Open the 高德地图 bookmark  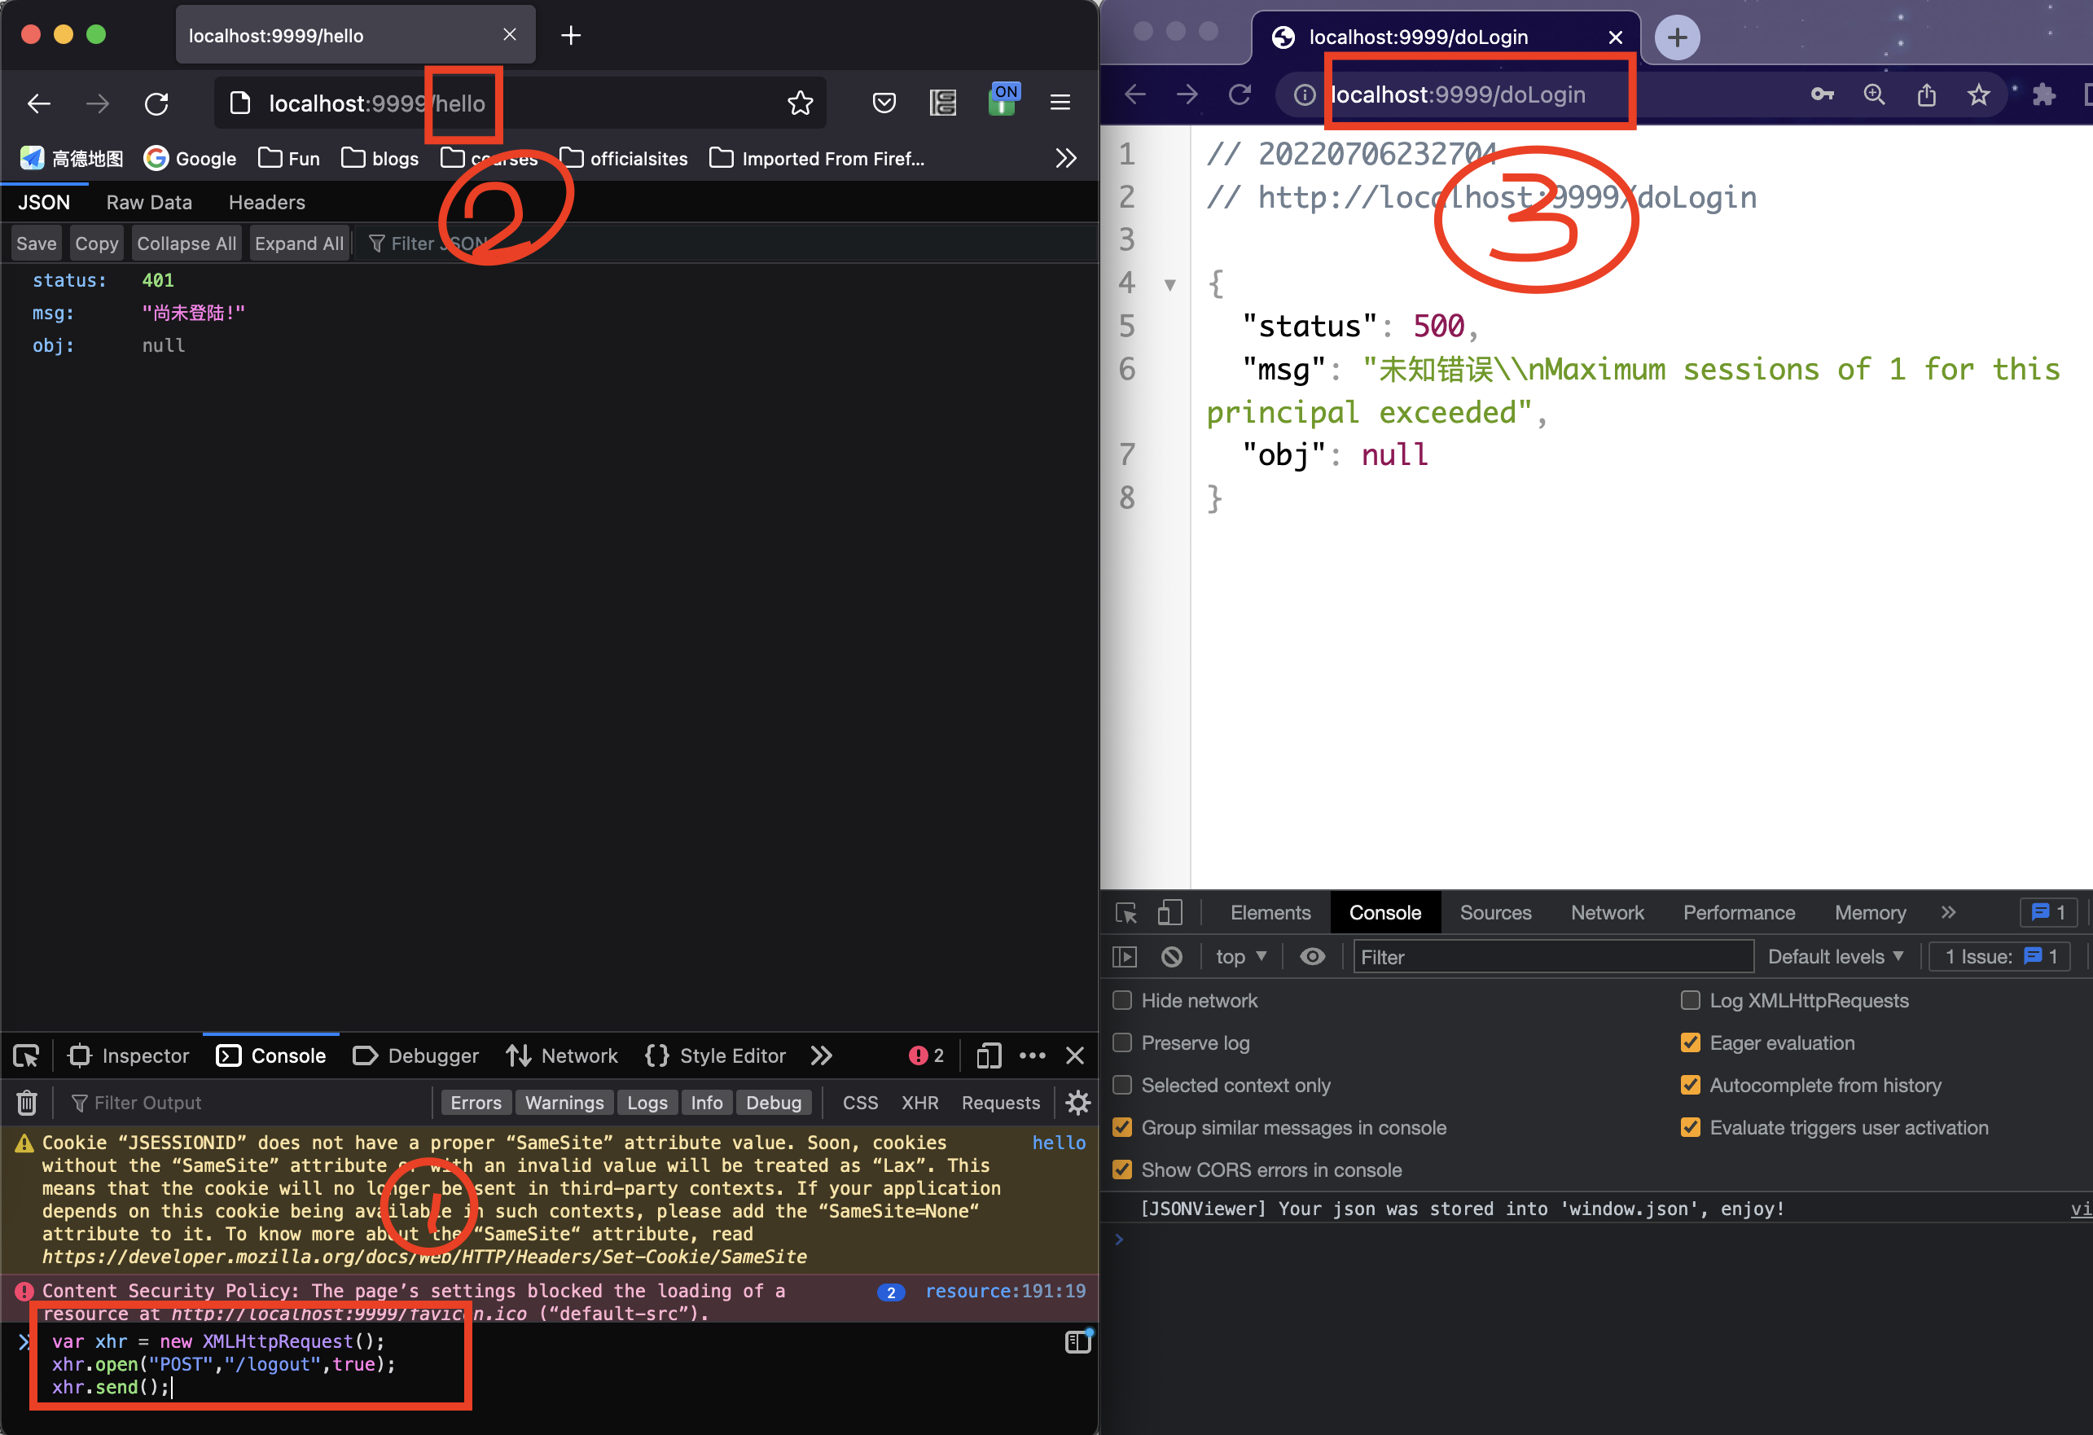tap(71, 159)
